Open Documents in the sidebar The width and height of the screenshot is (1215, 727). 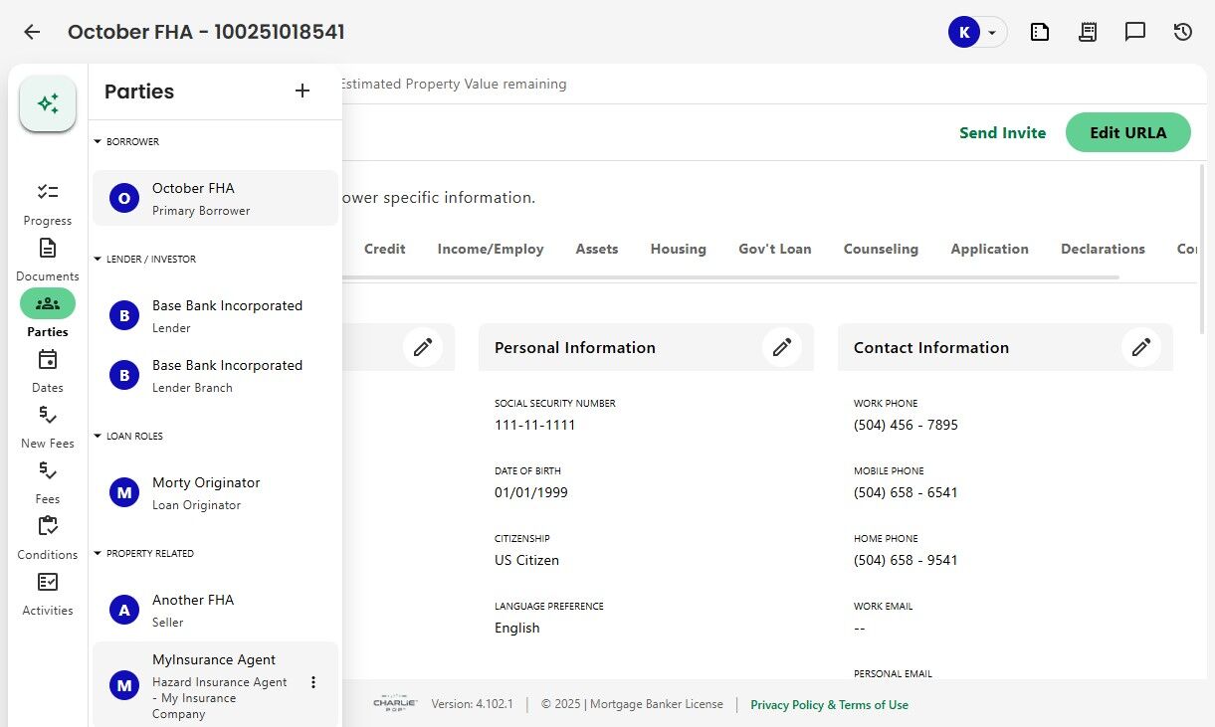click(x=48, y=258)
